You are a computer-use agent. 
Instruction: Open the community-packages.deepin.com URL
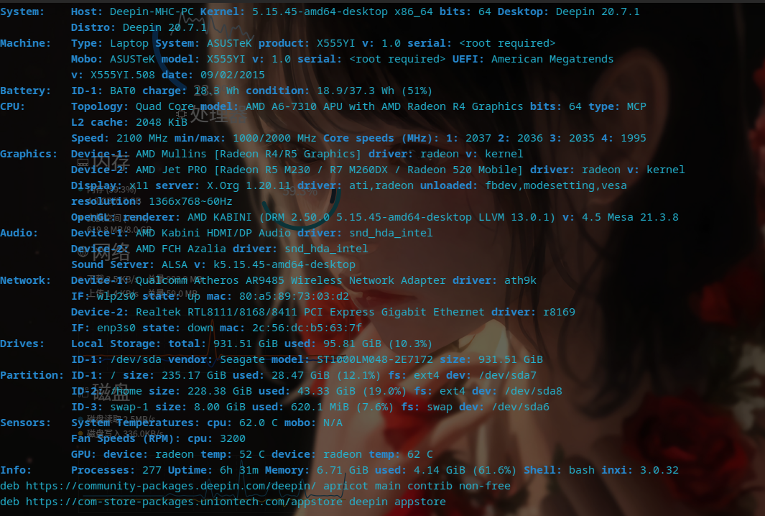click(170, 486)
